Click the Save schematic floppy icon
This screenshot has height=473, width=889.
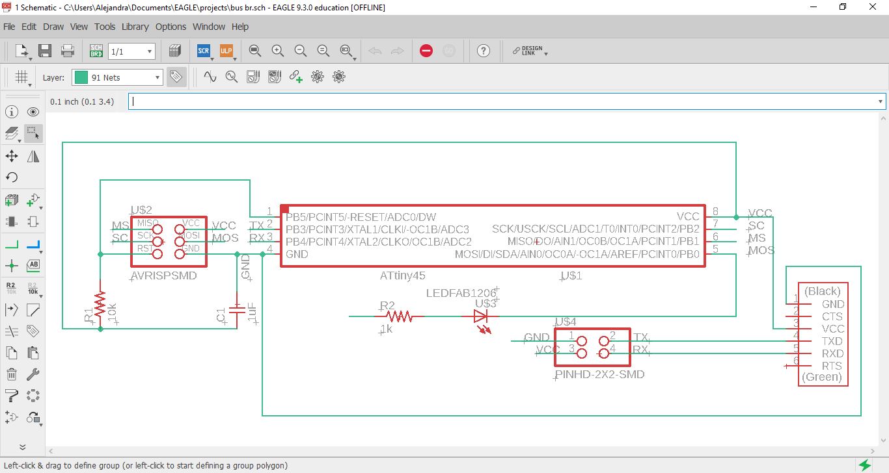pos(45,51)
